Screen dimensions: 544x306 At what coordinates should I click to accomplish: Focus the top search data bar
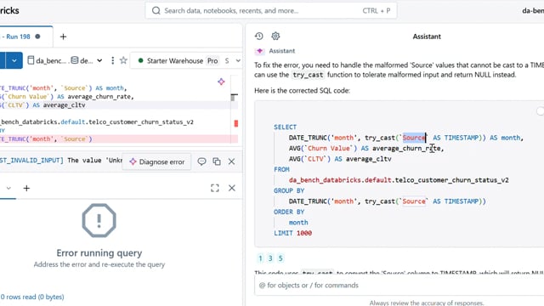coord(271,11)
